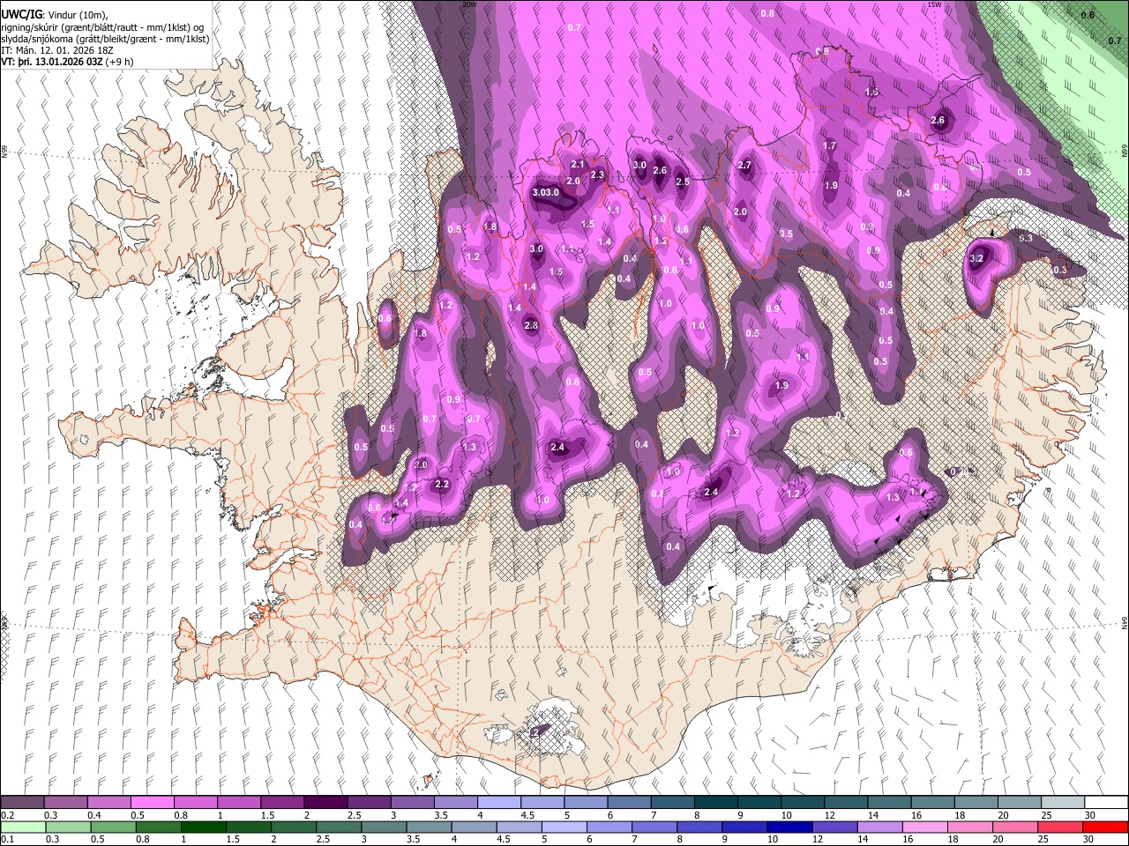This screenshot has width=1129, height=846.
Task: Select the darkest purple snow swatch between 2 and 2.5
Action: [x=325, y=803]
